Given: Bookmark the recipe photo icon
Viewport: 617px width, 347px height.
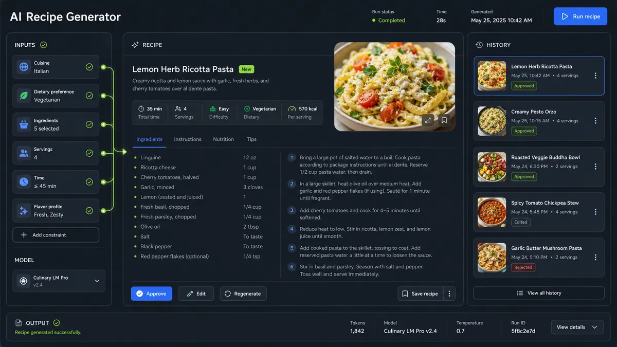Looking at the screenshot, I should (444, 120).
